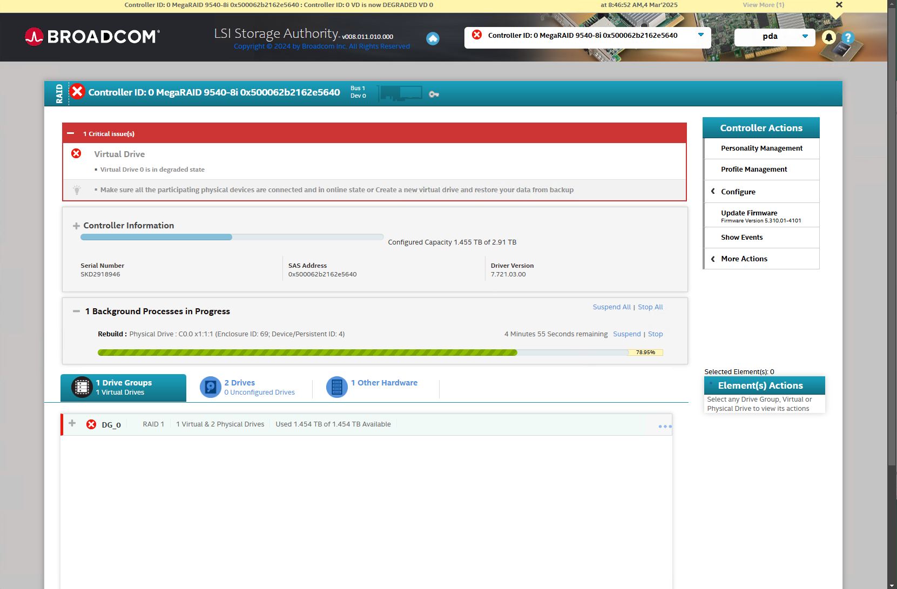Open the help question mark icon

click(848, 37)
